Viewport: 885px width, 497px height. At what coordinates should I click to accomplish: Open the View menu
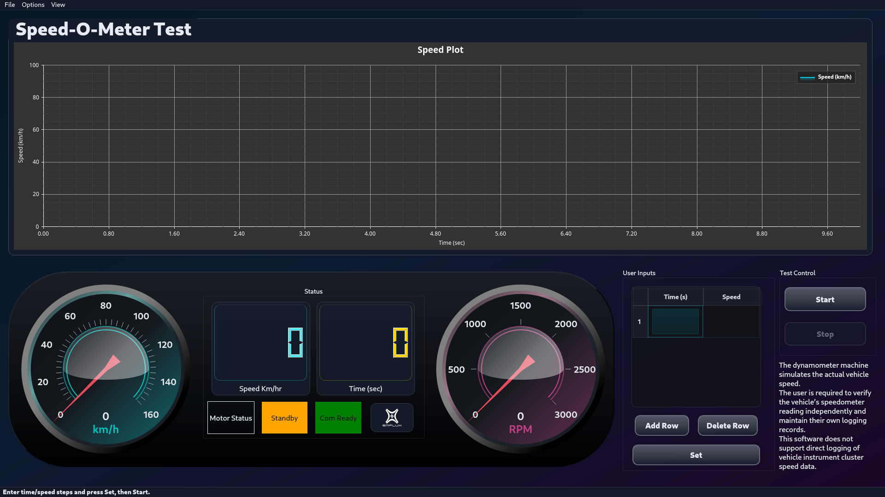(x=58, y=5)
